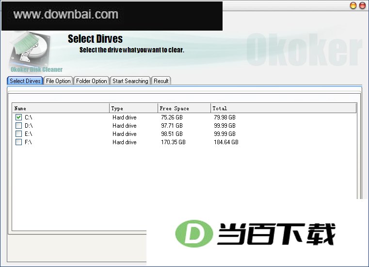Tick the F:\ drive checkbox
This screenshot has height=267, width=369.
pyautogui.click(x=18, y=142)
